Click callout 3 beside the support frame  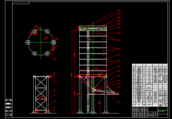[x=55, y=102]
